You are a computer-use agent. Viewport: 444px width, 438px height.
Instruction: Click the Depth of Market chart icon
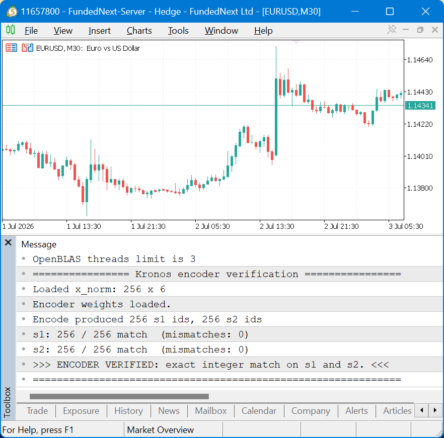(28, 48)
